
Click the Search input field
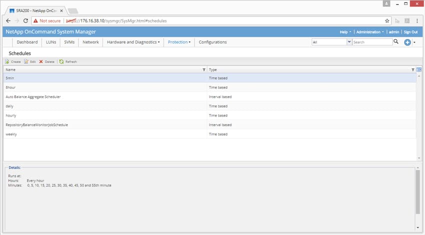point(372,42)
